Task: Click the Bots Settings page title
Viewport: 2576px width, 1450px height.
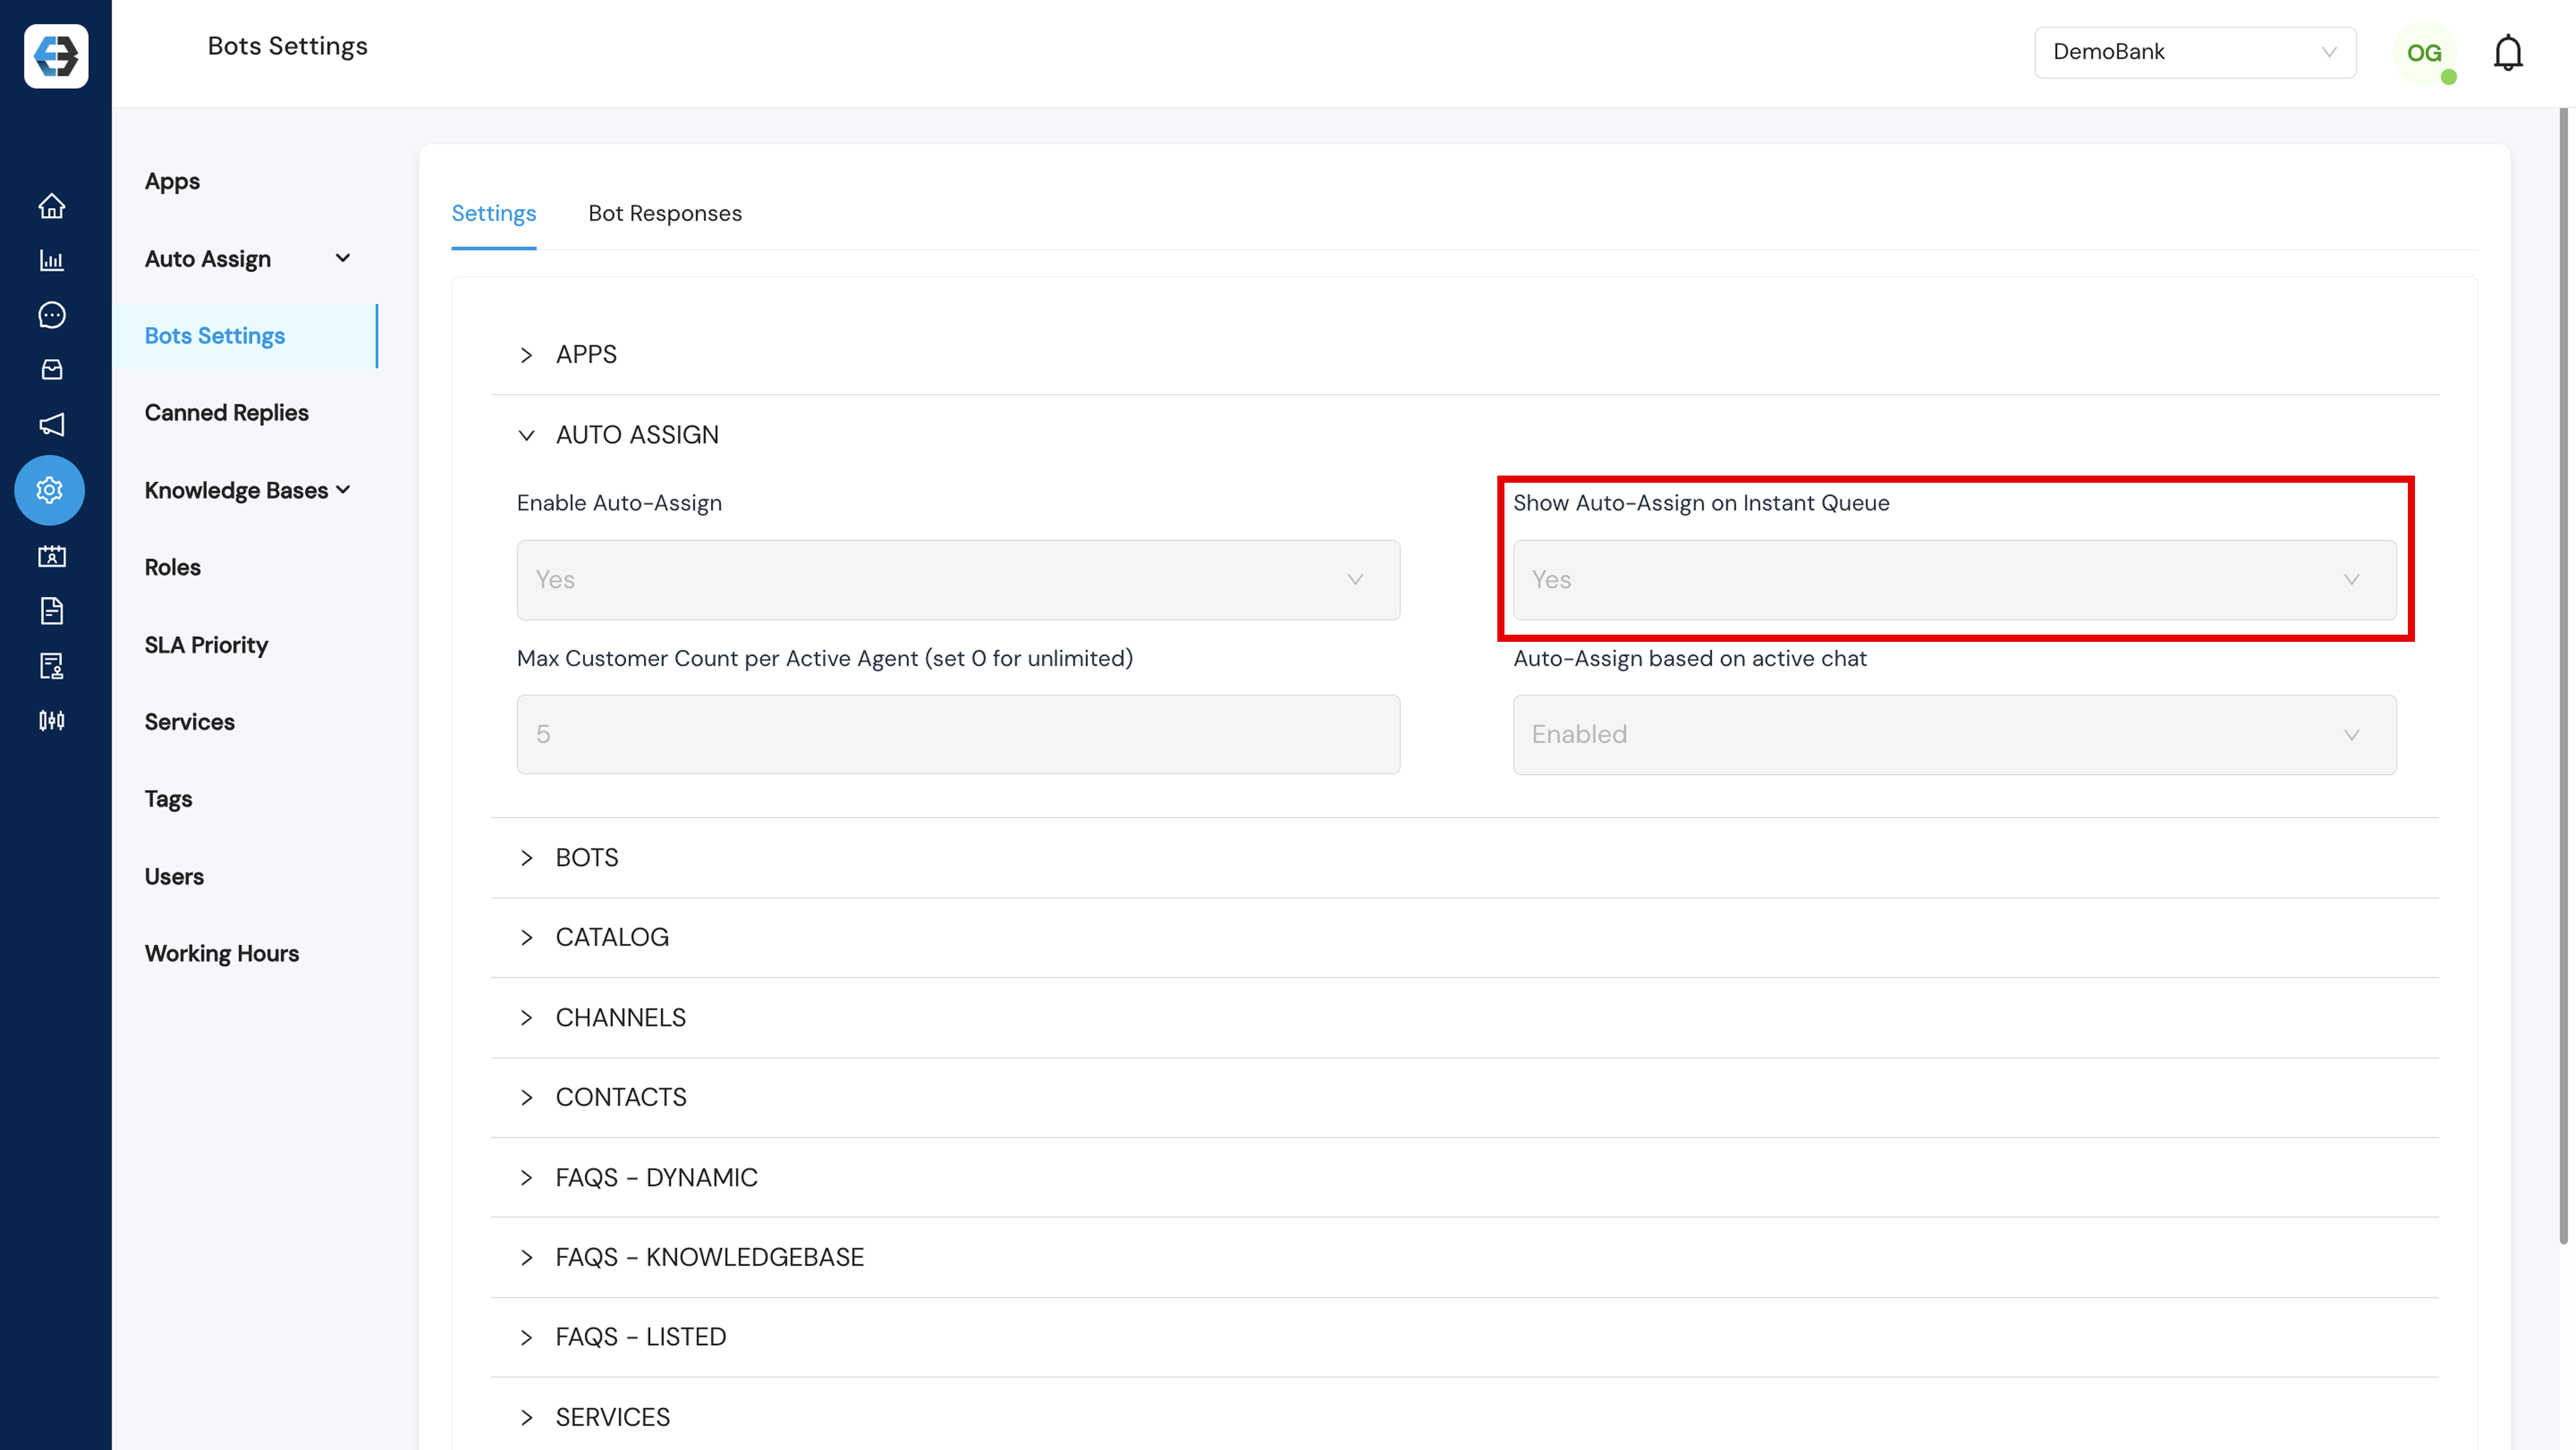Action: (x=288, y=46)
